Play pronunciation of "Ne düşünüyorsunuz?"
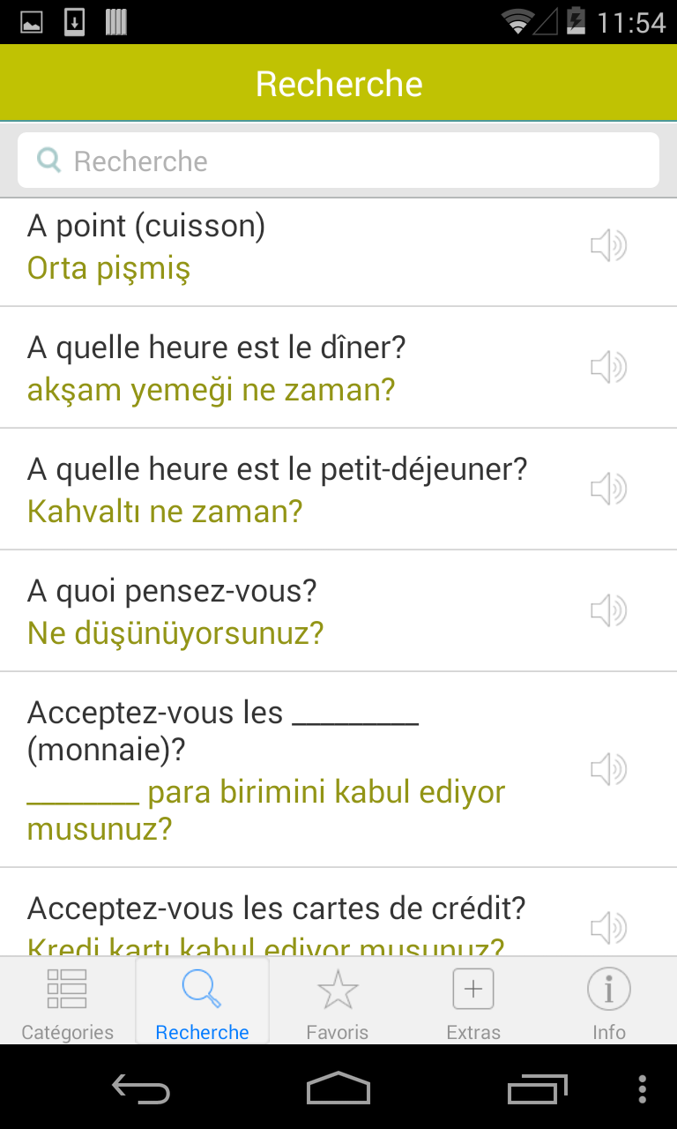The height and width of the screenshot is (1129, 677). coord(608,610)
